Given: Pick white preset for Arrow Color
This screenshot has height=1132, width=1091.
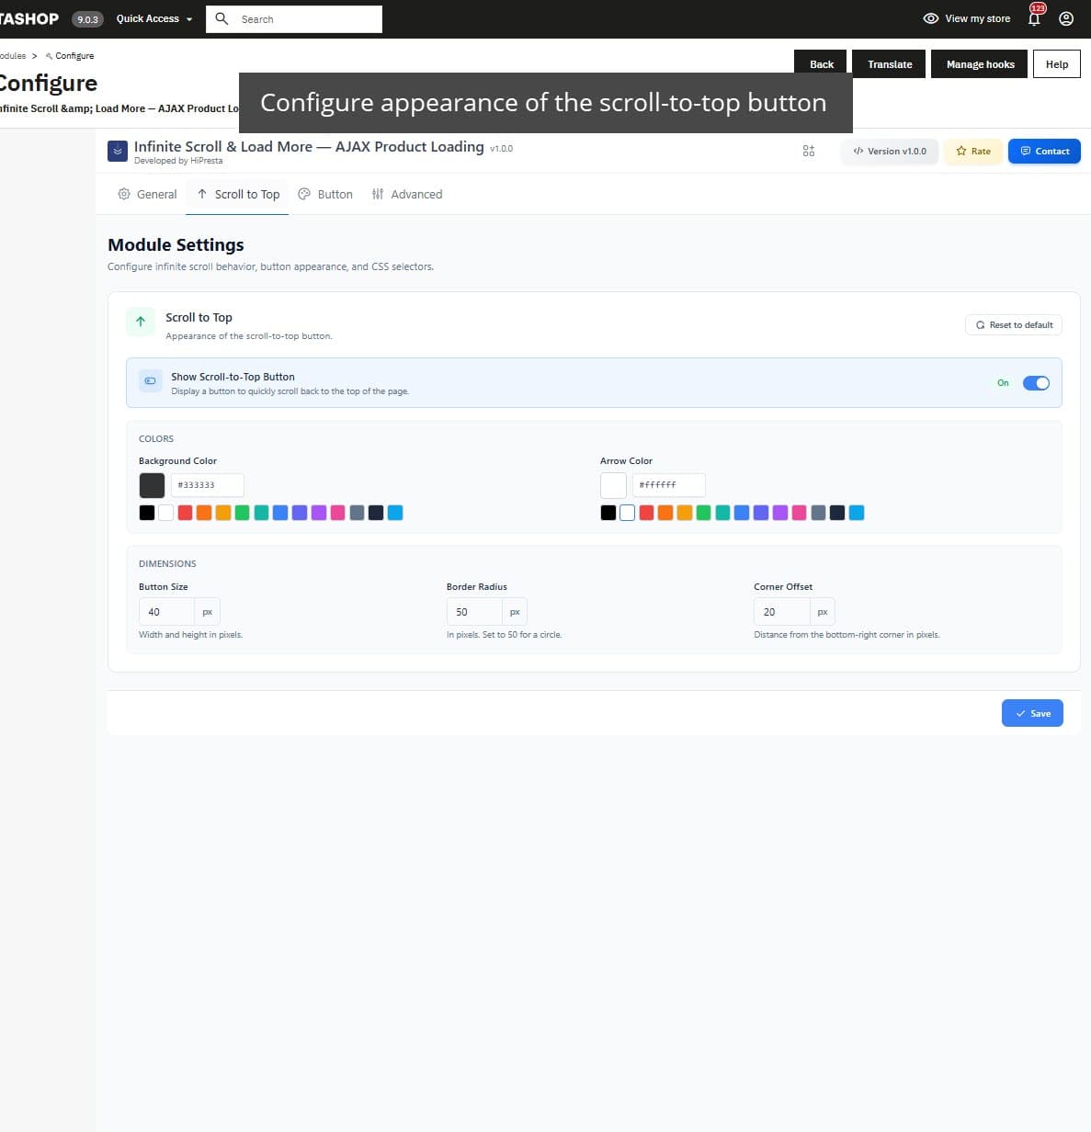Looking at the screenshot, I should [x=627, y=513].
